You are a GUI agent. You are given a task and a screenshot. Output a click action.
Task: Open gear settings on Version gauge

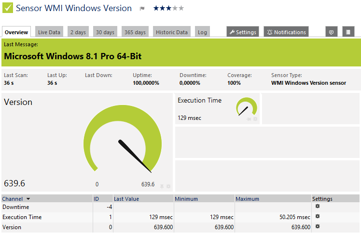point(168,186)
